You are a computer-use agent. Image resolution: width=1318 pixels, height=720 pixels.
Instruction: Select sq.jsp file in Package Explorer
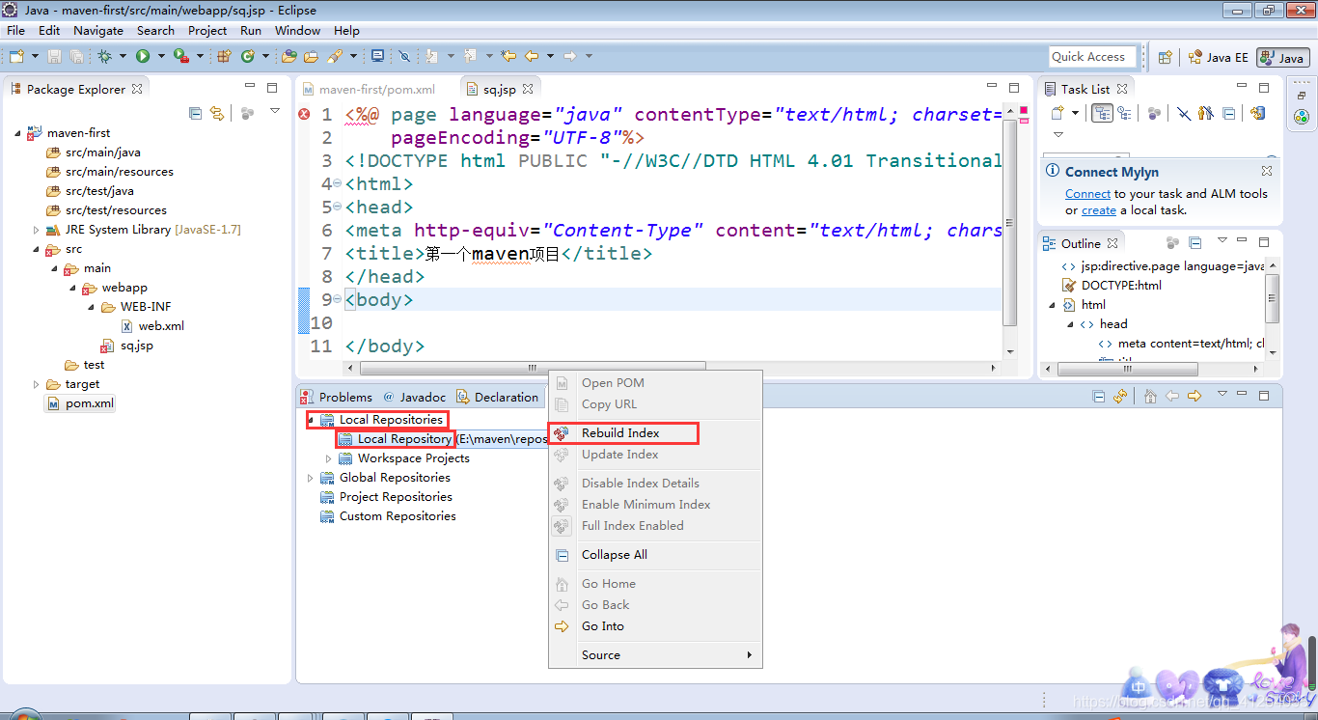coord(127,346)
